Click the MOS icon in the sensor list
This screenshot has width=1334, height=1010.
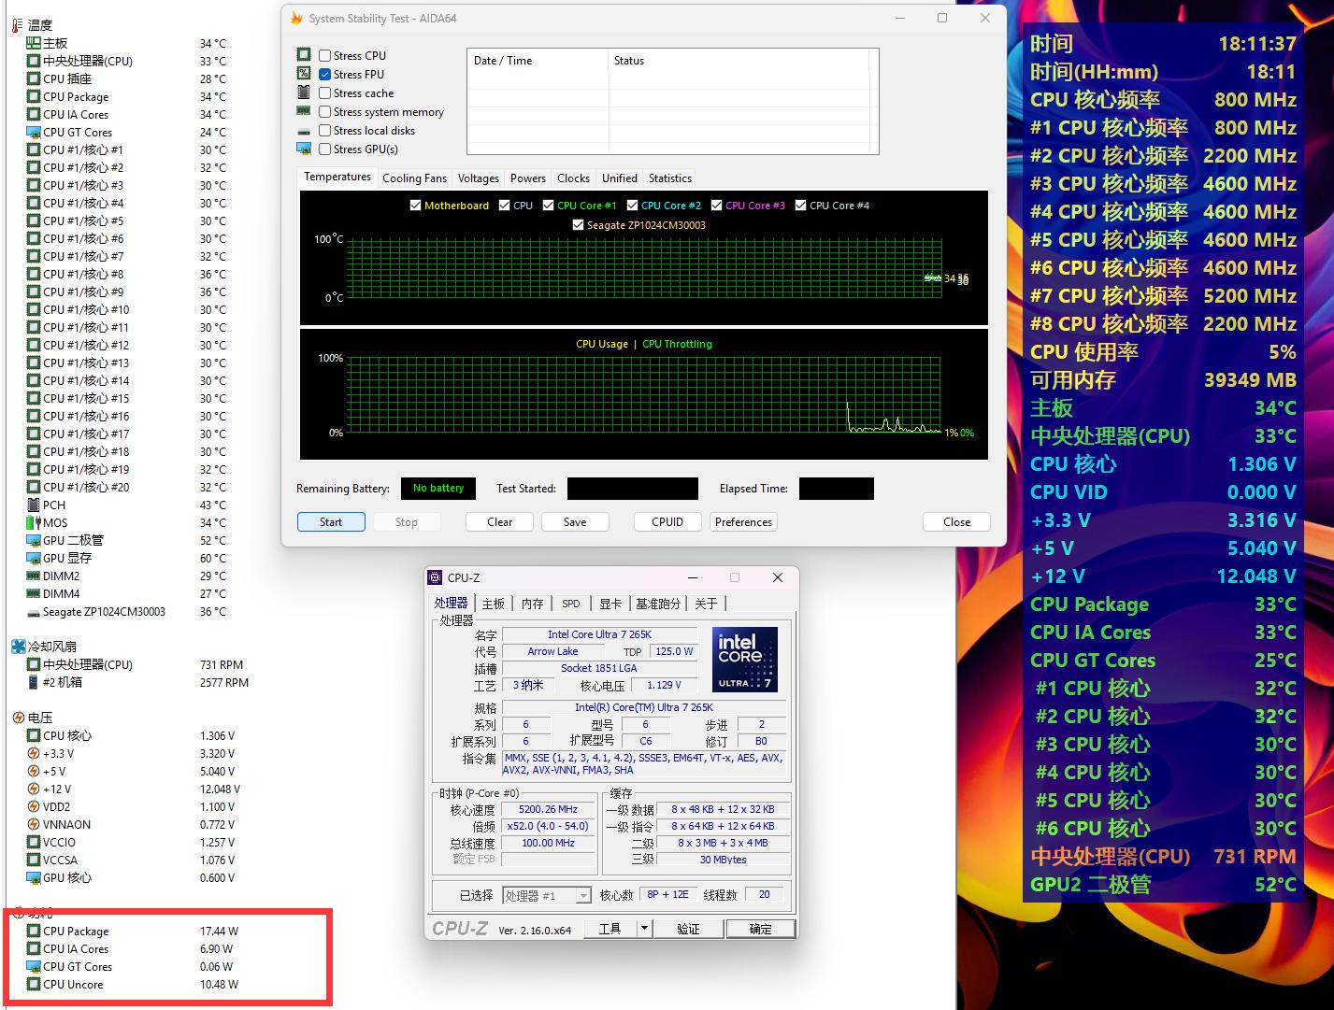pyautogui.click(x=34, y=522)
